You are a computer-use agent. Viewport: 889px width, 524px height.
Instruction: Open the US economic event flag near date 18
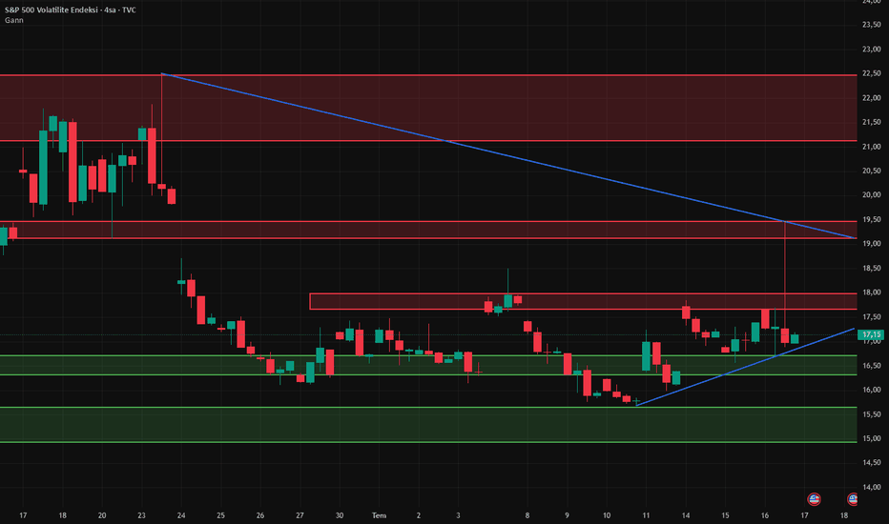(x=852, y=499)
